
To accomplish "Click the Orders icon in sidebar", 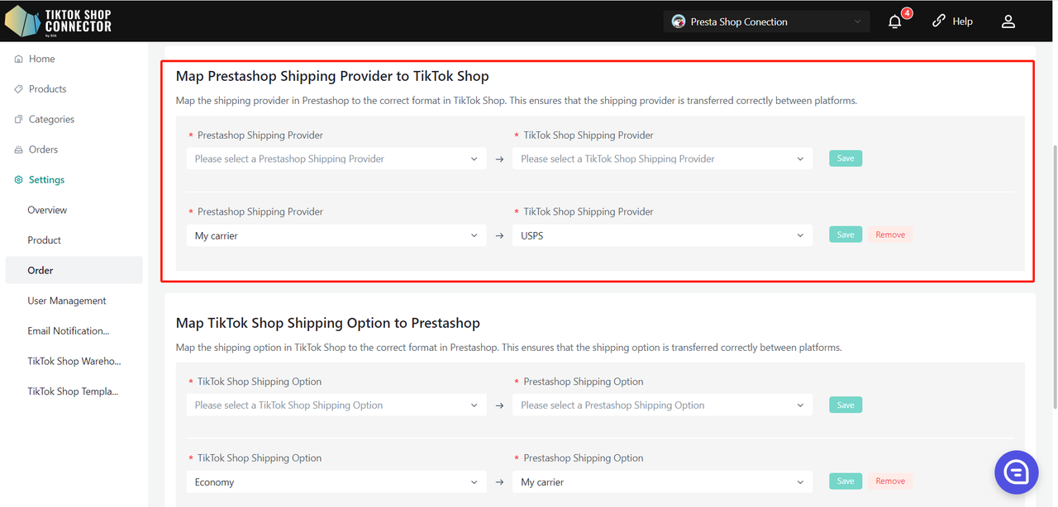I will (19, 149).
